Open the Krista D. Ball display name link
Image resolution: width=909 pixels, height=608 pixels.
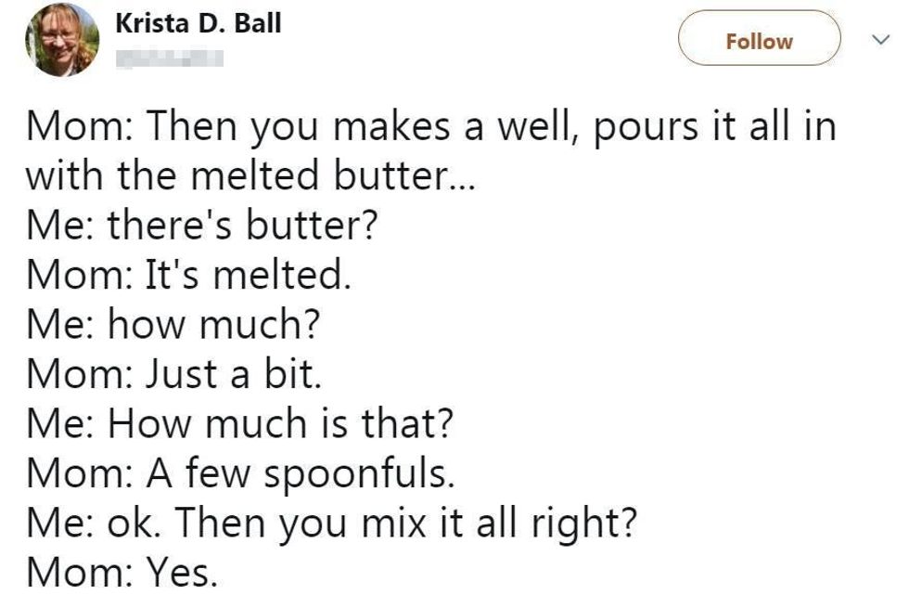197,24
